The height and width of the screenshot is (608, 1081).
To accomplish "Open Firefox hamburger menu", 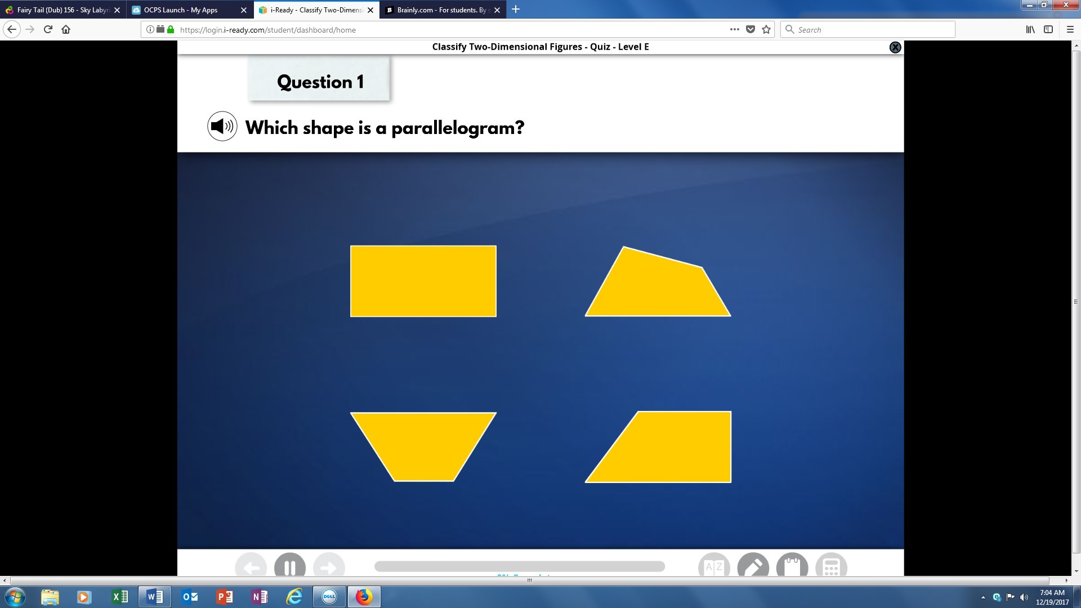I will (1070, 30).
